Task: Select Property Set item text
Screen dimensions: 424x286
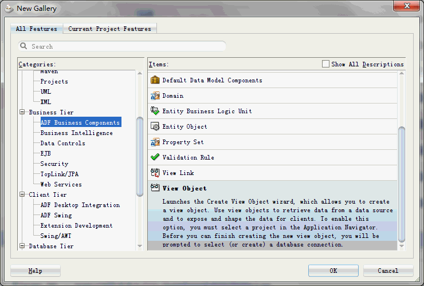Action: tap(183, 142)
